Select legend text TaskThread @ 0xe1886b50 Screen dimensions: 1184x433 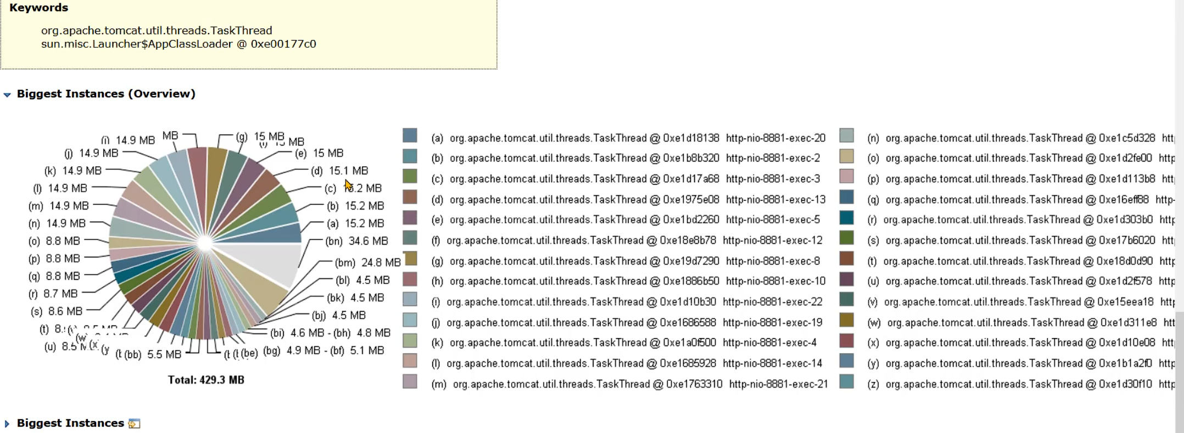point(656,281)
